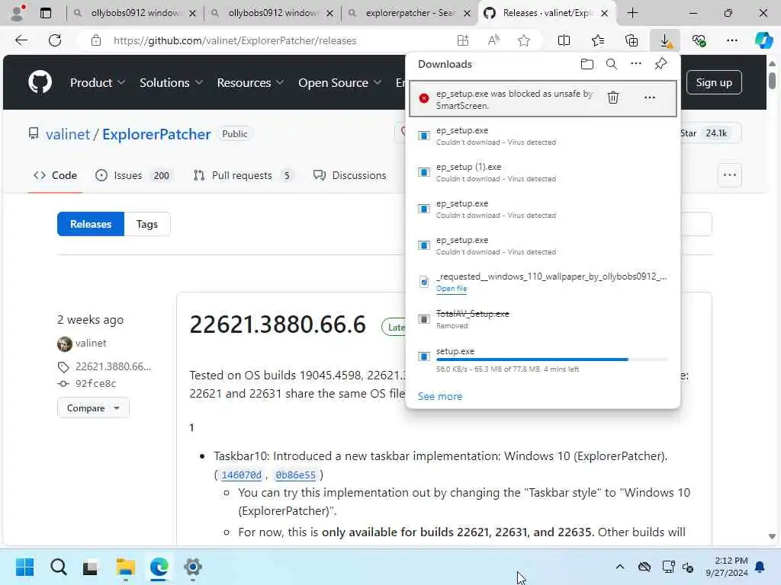Toggle split screen icon
Image resolution: width=781 pixels, height=585 pixels.
click(x=564, y=41)
